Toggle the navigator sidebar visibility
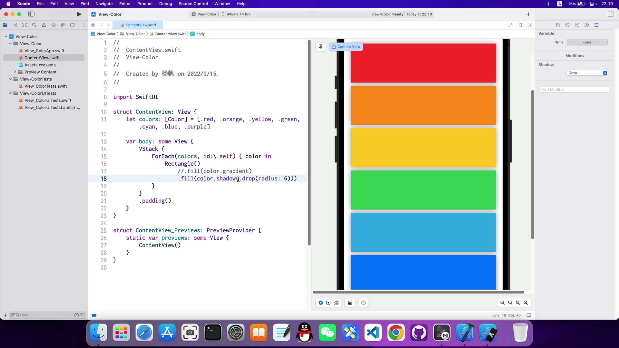Image resolution: width=619 pixels, height=348 pixels. point(31,14)
